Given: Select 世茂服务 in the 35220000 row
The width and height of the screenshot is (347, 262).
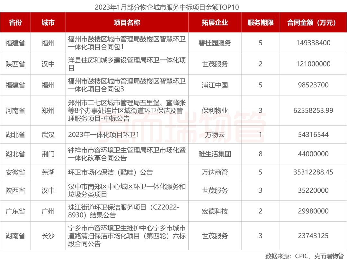Looking at the screenshot, I should [215, 190].
